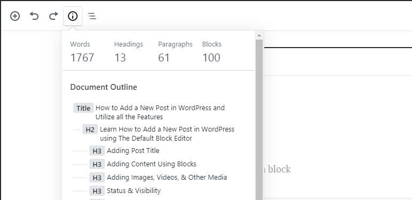The image size is (412, 200).
Task: Redo the last undone change
Action: (54, 16)
